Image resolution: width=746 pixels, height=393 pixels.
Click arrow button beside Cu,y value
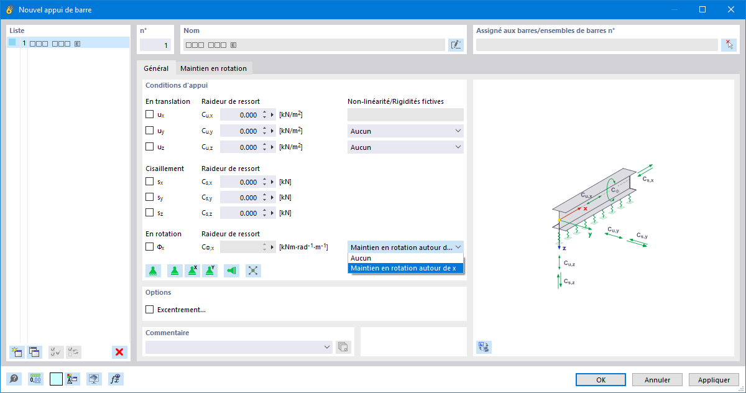pos(272,131)
